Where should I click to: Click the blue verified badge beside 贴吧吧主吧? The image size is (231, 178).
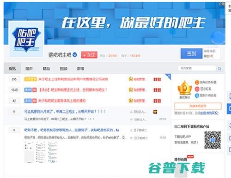[x=75, y=55]
